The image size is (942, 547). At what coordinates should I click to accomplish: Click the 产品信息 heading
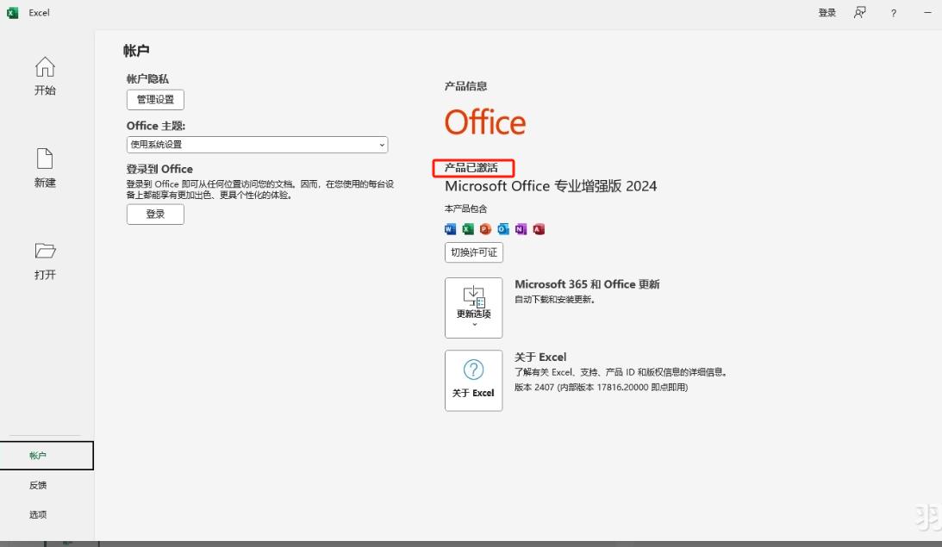point(465,86)
